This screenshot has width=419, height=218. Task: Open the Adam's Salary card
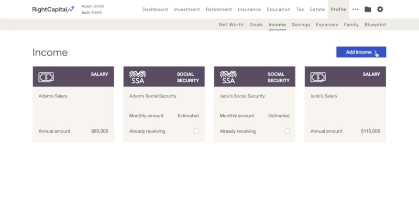coord(73,104)
